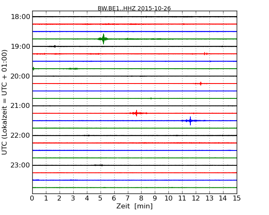Click the green burst on the 19:45 trace near minute 3
This screenshot has height=215, width=269.
[73, 69]
